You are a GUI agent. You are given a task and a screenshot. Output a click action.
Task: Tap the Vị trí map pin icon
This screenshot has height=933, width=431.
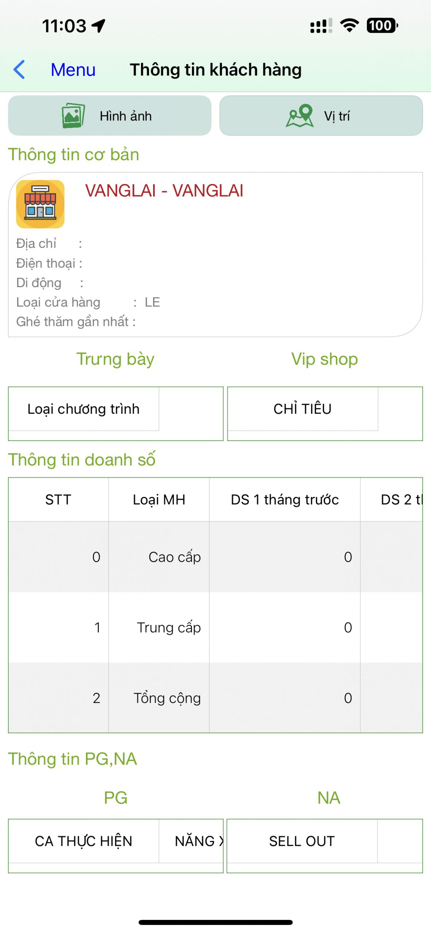point(300,116)
